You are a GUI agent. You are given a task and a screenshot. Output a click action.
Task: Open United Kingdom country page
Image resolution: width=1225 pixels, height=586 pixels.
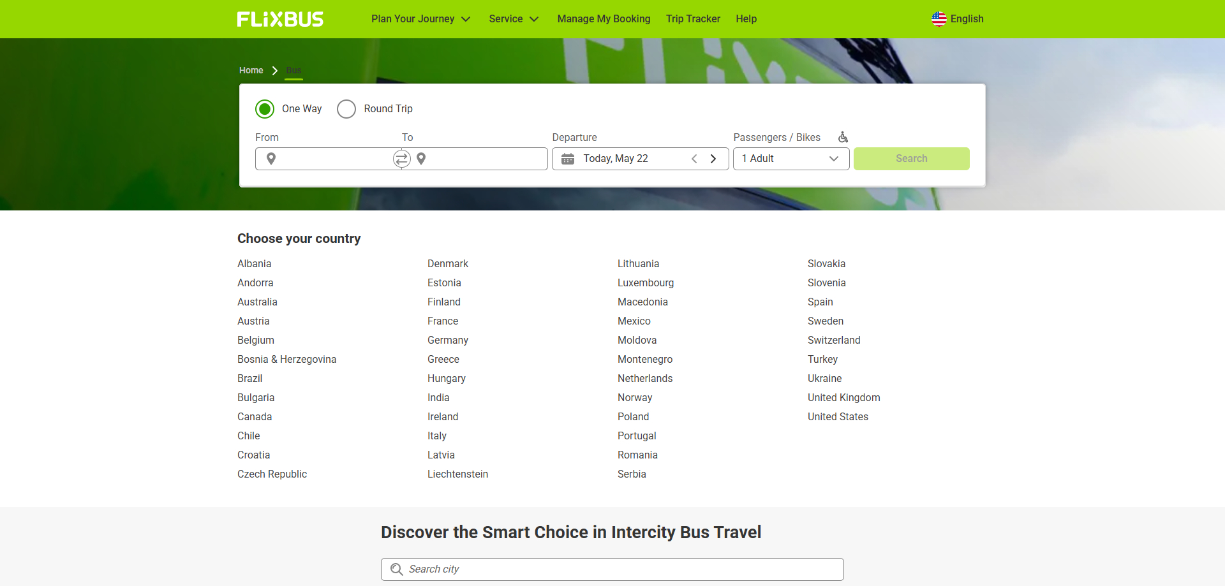click(843, 398)
